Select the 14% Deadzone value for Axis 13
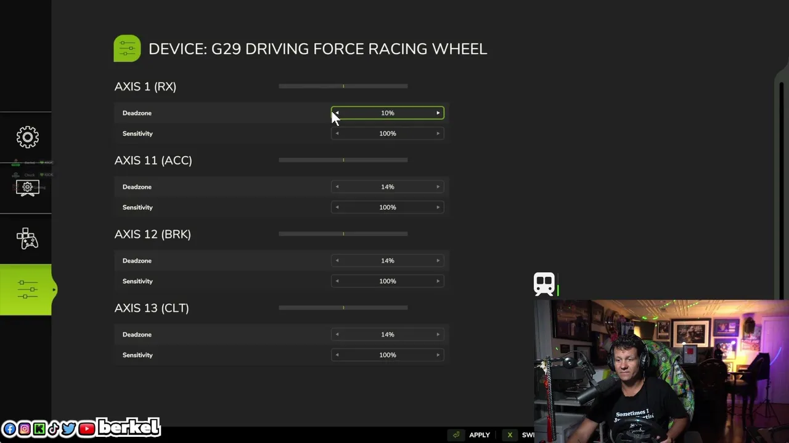This screenshot has height=443, width=789. [388, 335]
